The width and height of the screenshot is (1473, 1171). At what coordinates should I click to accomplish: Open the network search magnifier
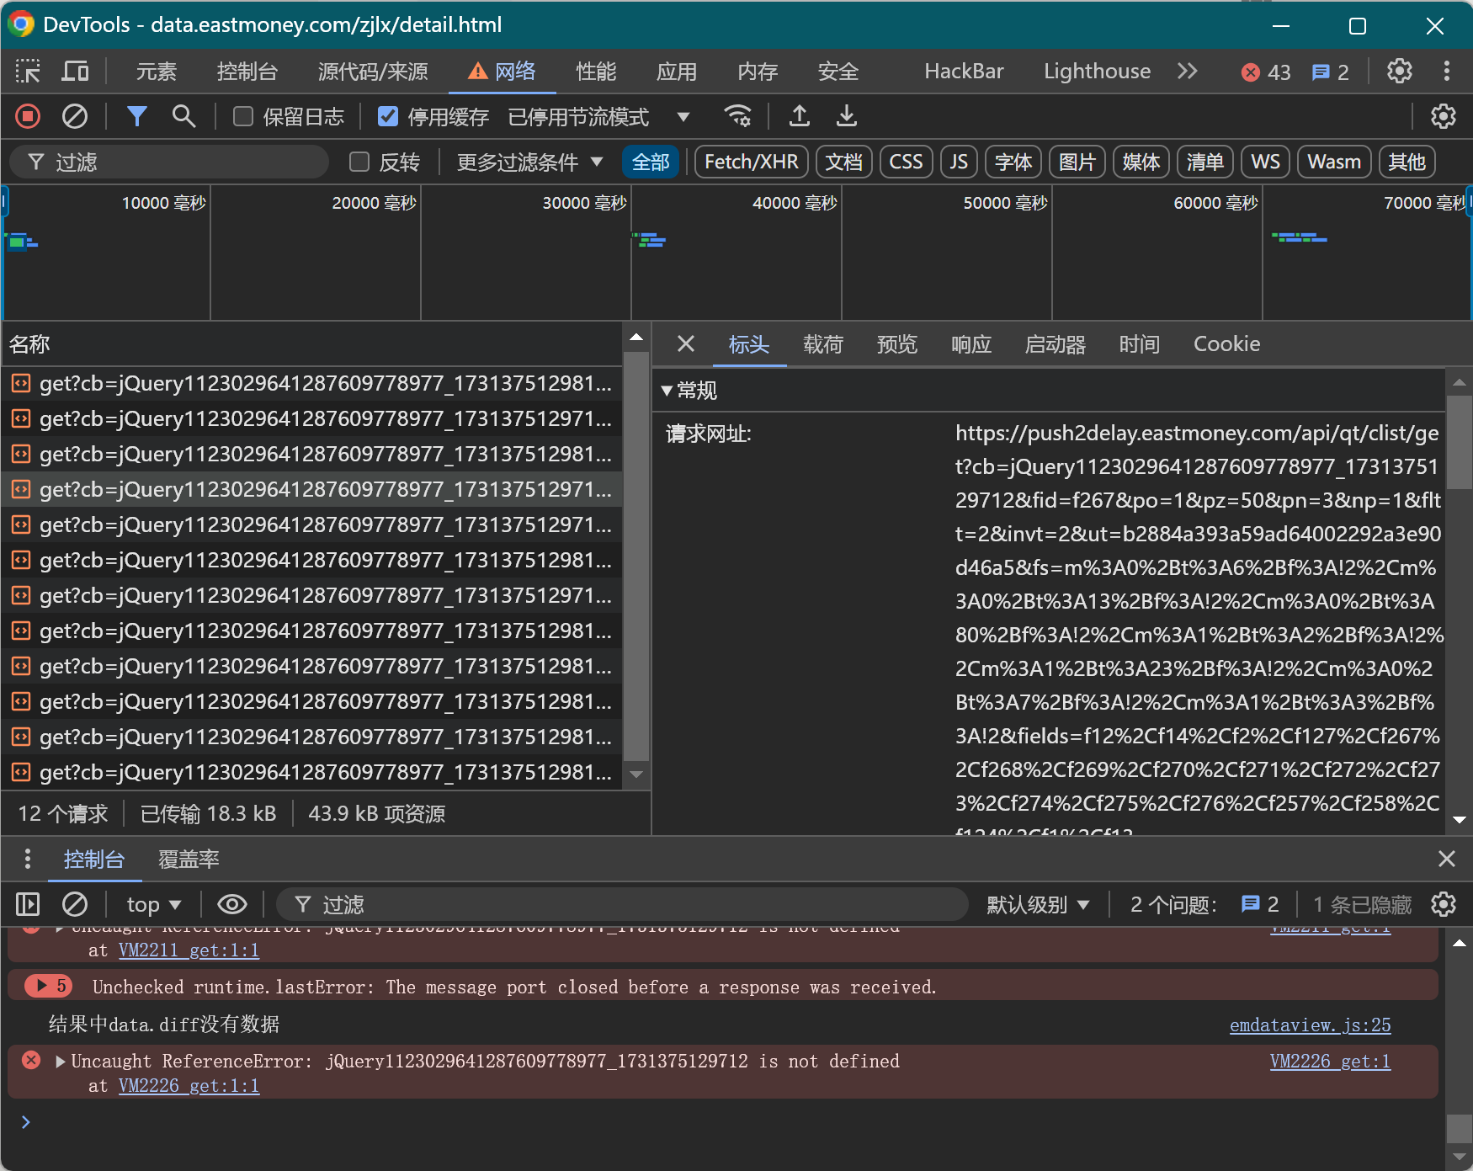coord(183,116)
